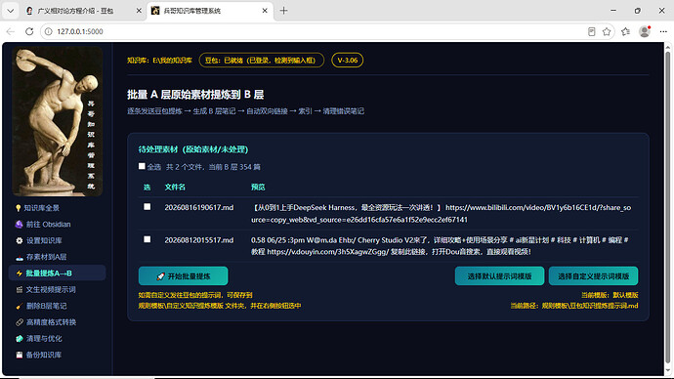This screenshot has height=379, width=674.
Task: Reload the current page
Action: pyautogui.click(x=29, y=31)
